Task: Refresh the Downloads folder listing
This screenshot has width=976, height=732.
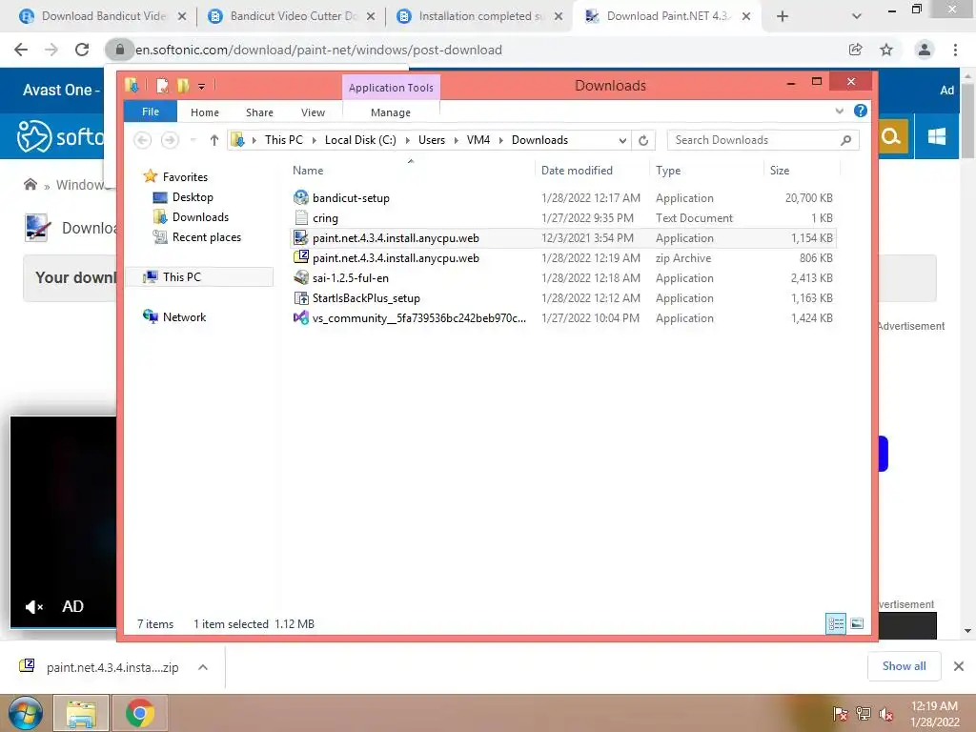Action: click(643, 140)
